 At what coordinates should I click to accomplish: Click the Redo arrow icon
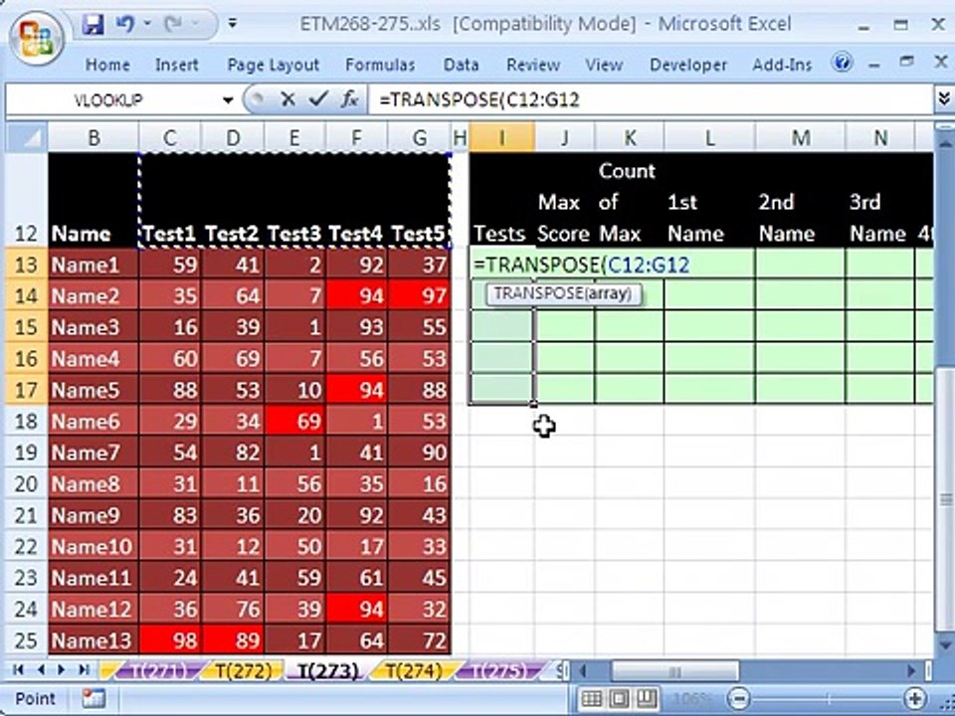173,24
